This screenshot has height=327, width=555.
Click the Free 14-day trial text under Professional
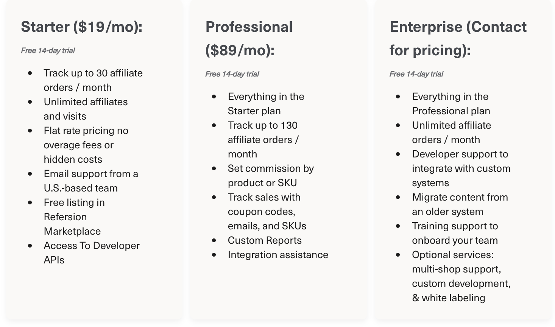point(232,74)
